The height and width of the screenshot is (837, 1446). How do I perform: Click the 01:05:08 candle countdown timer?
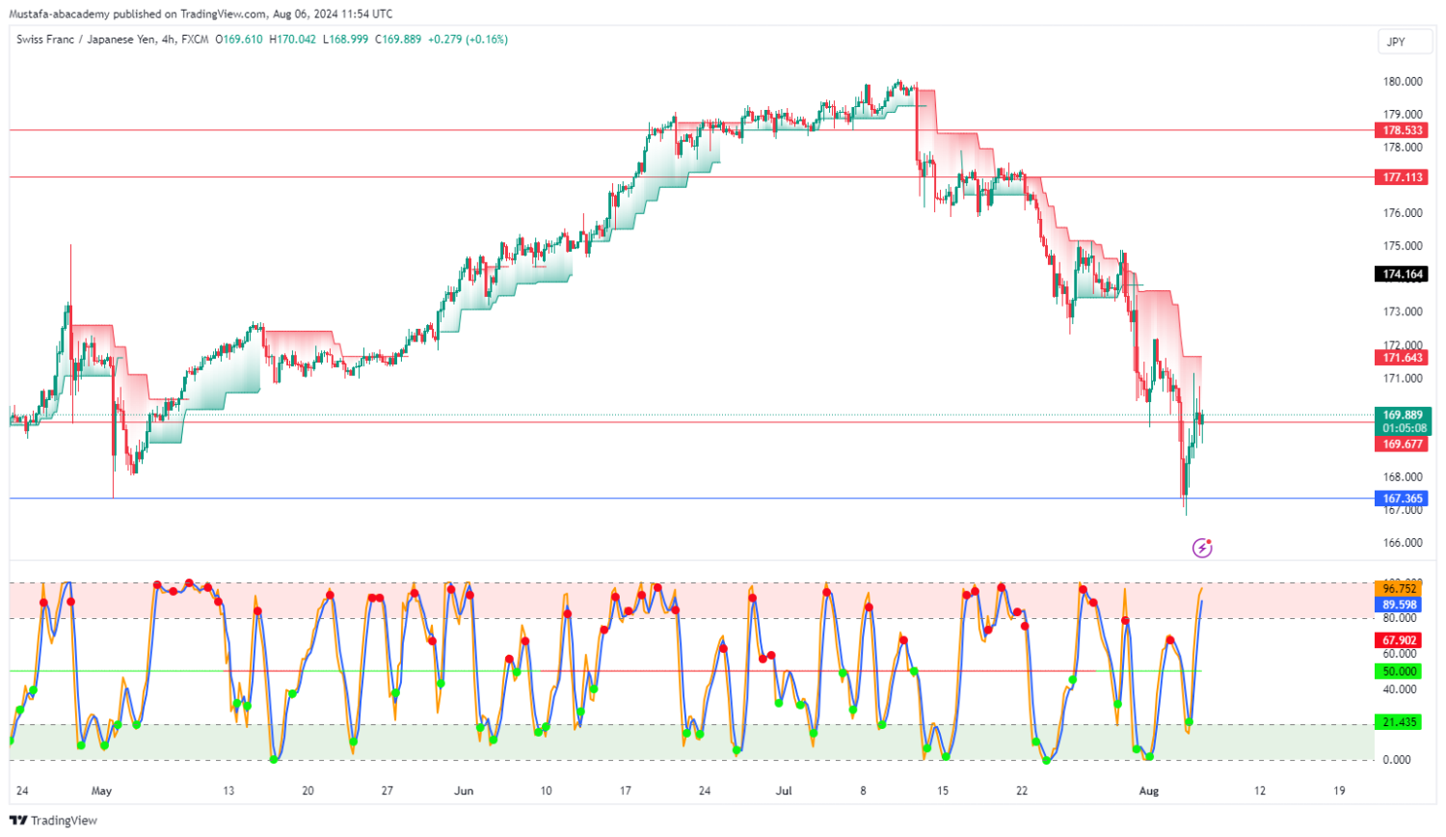1404,428
